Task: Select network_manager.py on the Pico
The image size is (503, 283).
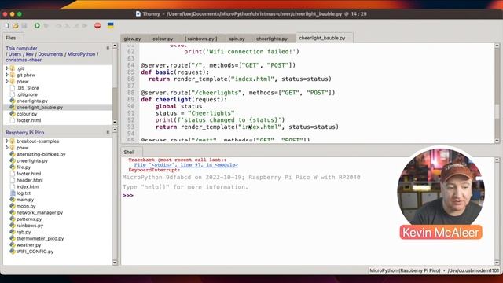Action: 39,212
